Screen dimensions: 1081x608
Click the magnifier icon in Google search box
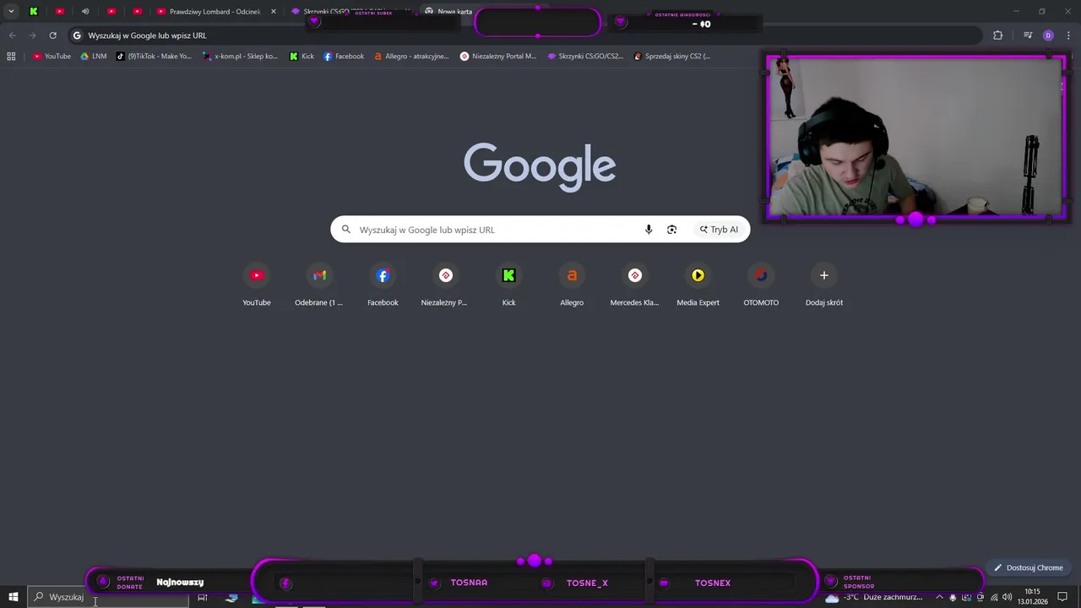click(x=345, y=230)
